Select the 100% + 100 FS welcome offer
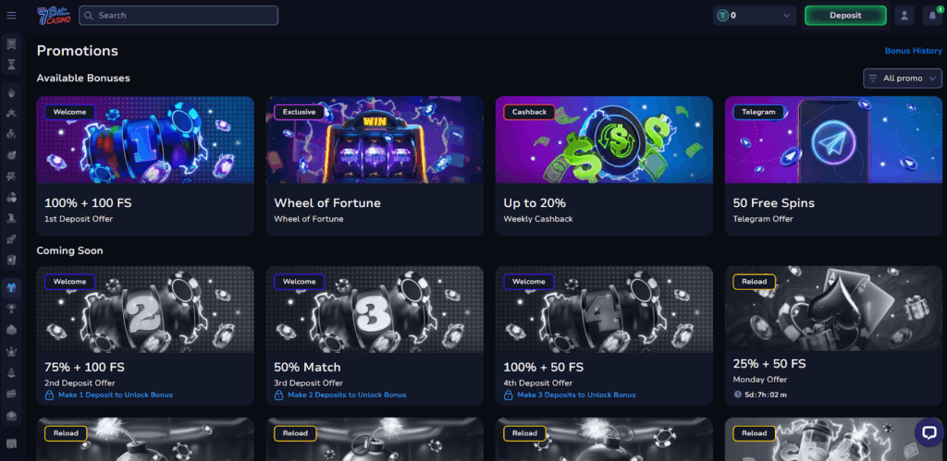Viewport: 947px width, 461px height. [145, 166]
